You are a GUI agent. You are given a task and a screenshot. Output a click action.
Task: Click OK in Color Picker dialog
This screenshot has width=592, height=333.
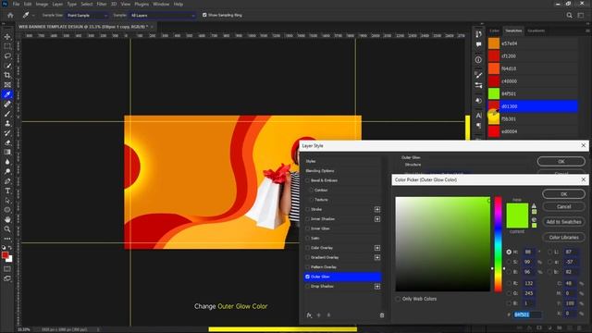563,194
